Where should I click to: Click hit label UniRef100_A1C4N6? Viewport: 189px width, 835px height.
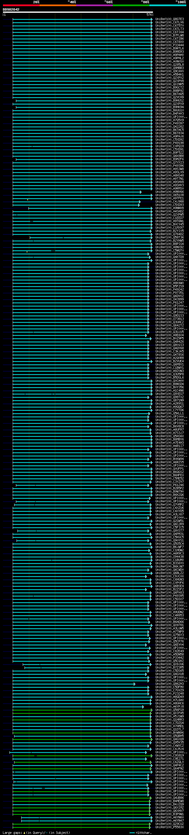click(x=169, y=391)
